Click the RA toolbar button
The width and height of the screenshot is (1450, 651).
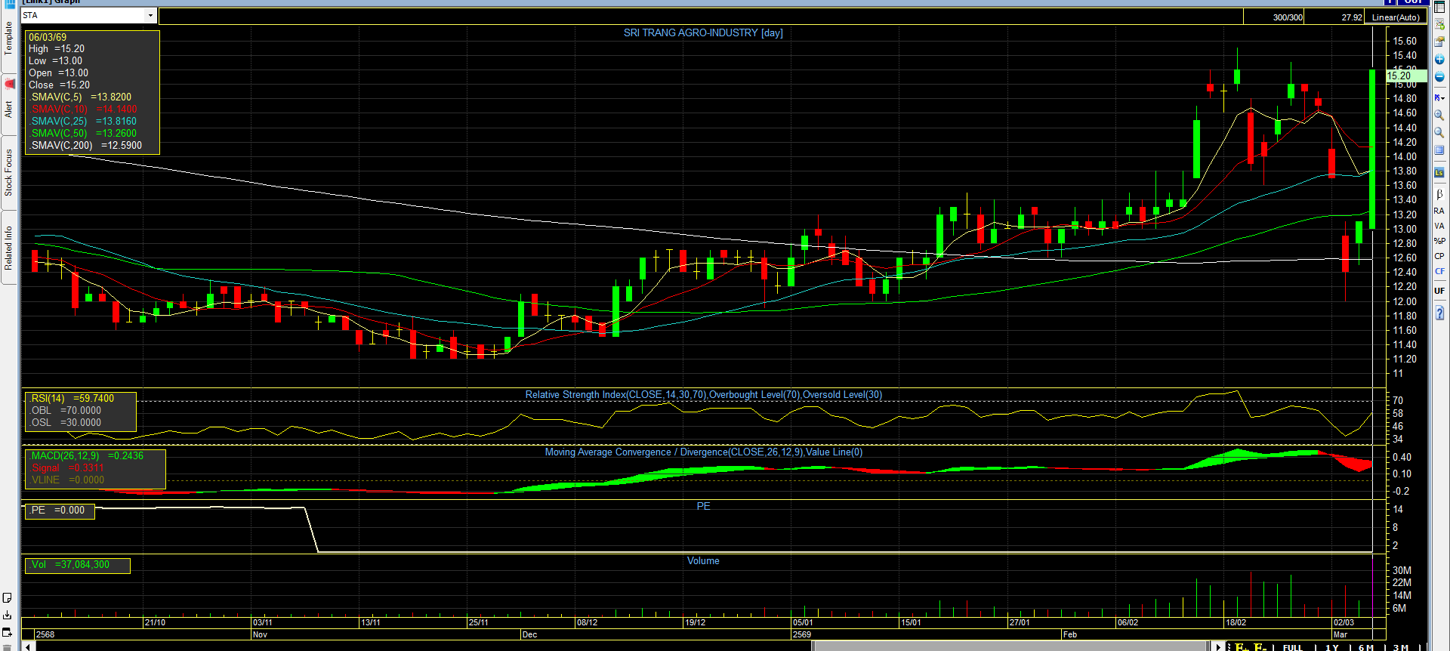pyautogui.click(x=1439, y=211)
